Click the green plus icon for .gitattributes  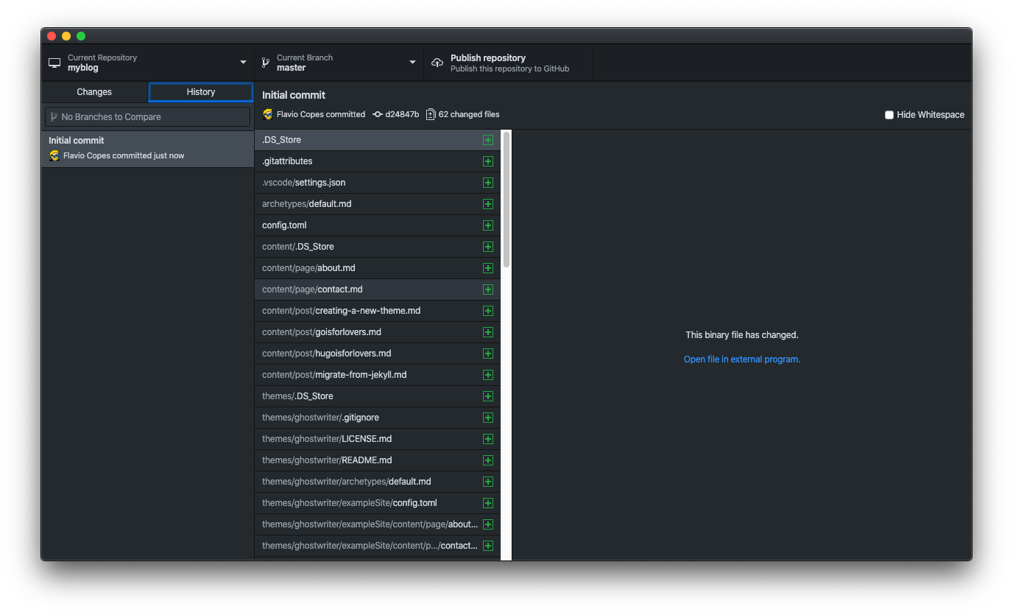(x=487, y=161)
